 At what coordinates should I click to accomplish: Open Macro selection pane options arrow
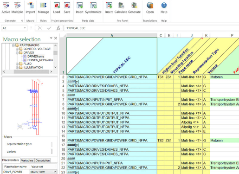(x=51, y=38)
